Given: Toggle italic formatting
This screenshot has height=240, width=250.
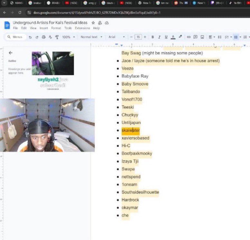Looking at the screenshot, I should tap(159, 37).
